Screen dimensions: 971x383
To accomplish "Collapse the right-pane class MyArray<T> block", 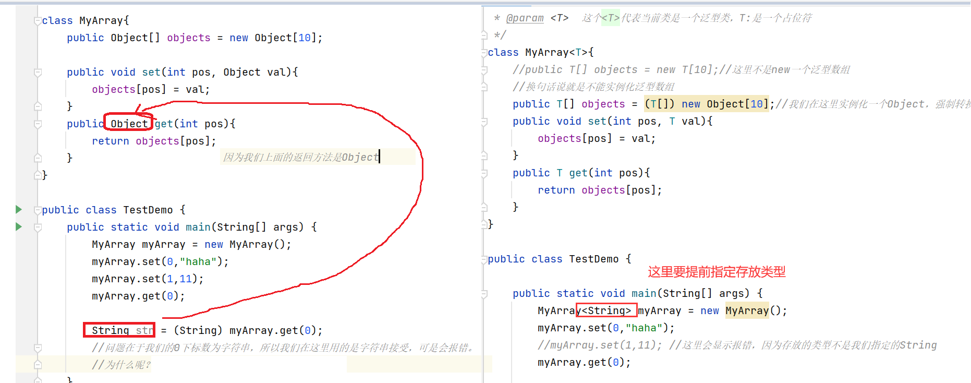I will pyautogui.click(x=484, y=53).
